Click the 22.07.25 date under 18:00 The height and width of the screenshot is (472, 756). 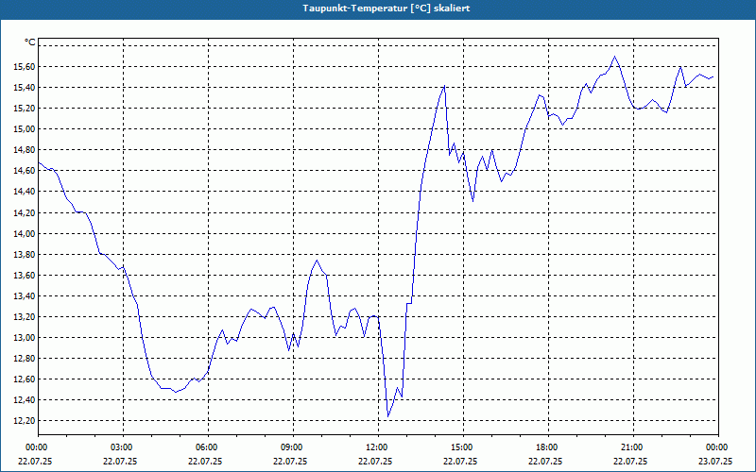click(546, 461)
